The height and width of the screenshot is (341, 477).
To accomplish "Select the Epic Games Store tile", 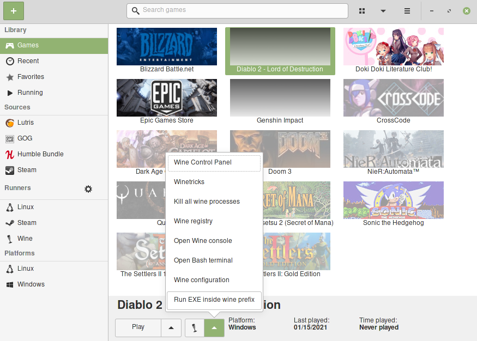I will tap(167, 102).
